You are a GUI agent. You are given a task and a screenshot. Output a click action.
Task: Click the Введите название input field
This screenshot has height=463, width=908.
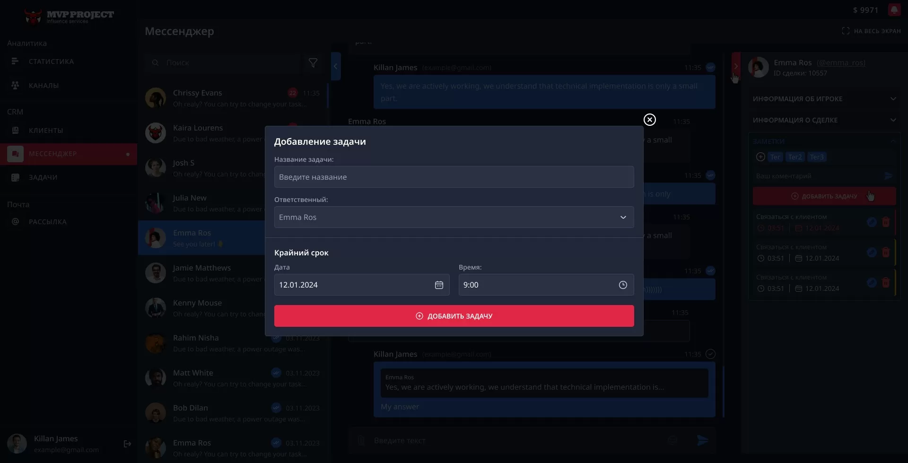coord(454,176)
